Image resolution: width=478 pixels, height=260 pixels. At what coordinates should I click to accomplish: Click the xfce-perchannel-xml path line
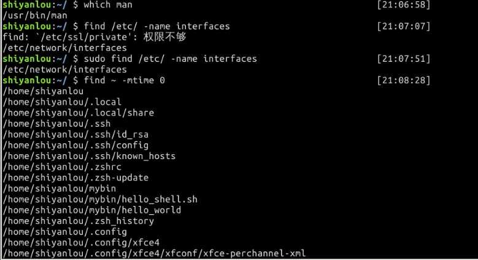pos(154,253)
